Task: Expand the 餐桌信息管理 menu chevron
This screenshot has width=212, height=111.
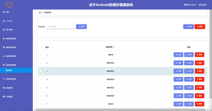Action: tap(30, 47)
